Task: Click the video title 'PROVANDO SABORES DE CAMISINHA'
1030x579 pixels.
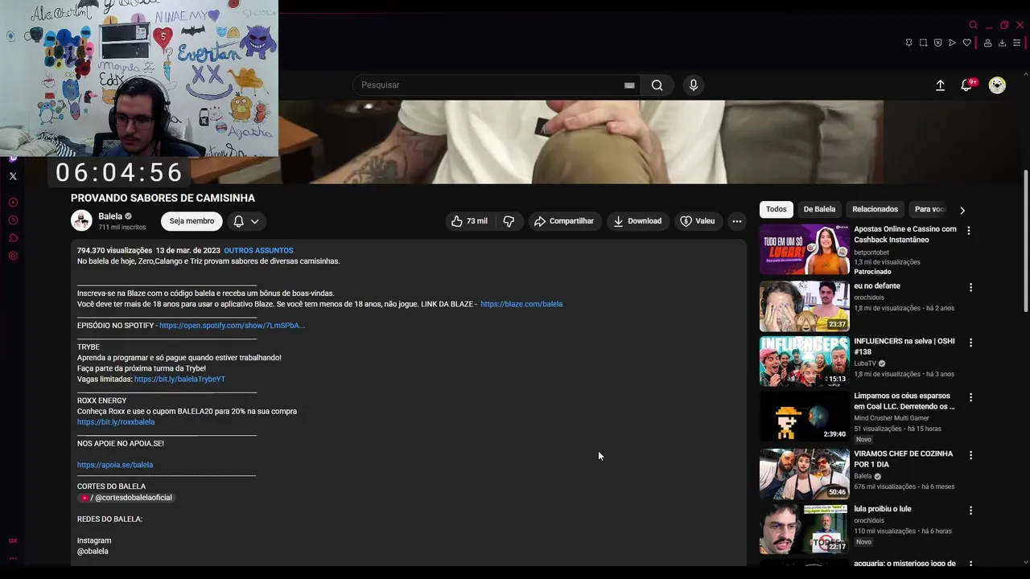Action: tap(163, 198)
